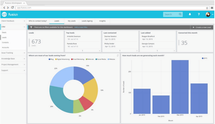Click the user profile avatar
Screen dimensions: 215x124
(x=208, y=14)
